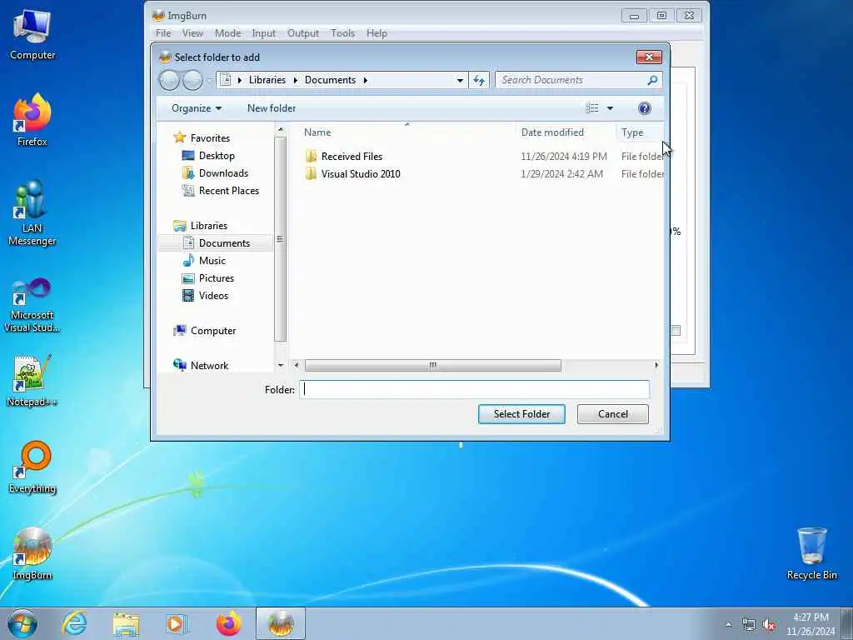Show hidden tray icons arrow

pos(728,625)
